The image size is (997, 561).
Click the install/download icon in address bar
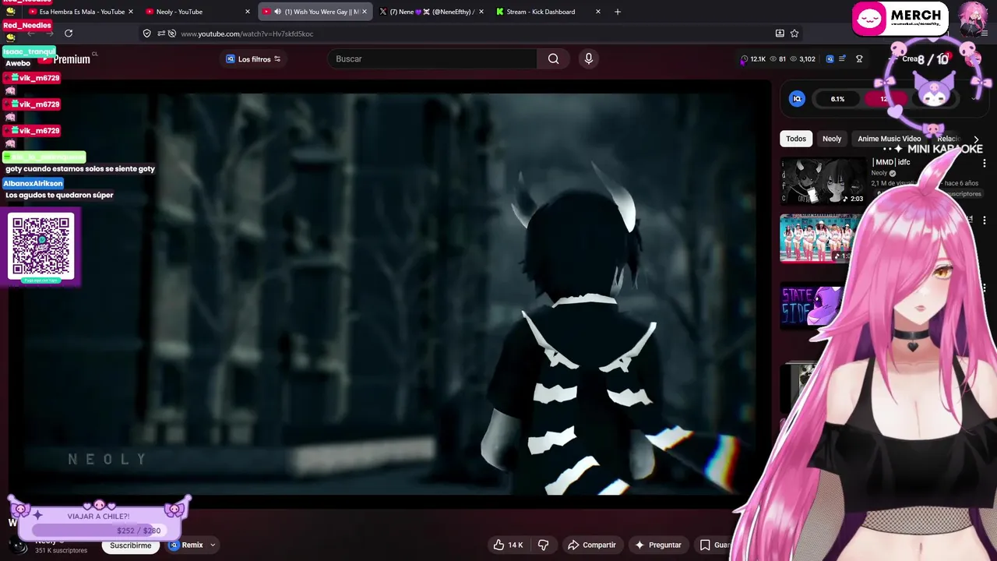coord(780,34)
